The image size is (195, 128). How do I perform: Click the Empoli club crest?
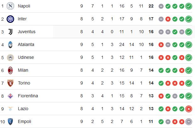pos(10,121)
